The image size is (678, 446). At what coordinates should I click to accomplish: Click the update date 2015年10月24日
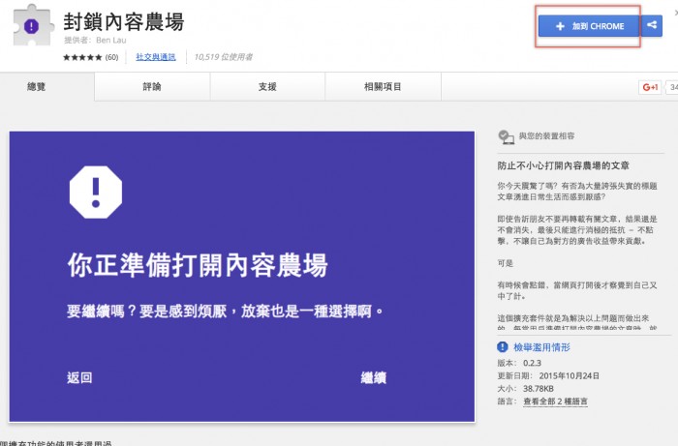coord(570,376)
